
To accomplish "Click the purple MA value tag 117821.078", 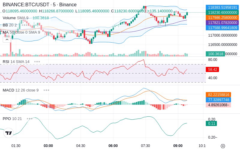I will click(222, 23).
